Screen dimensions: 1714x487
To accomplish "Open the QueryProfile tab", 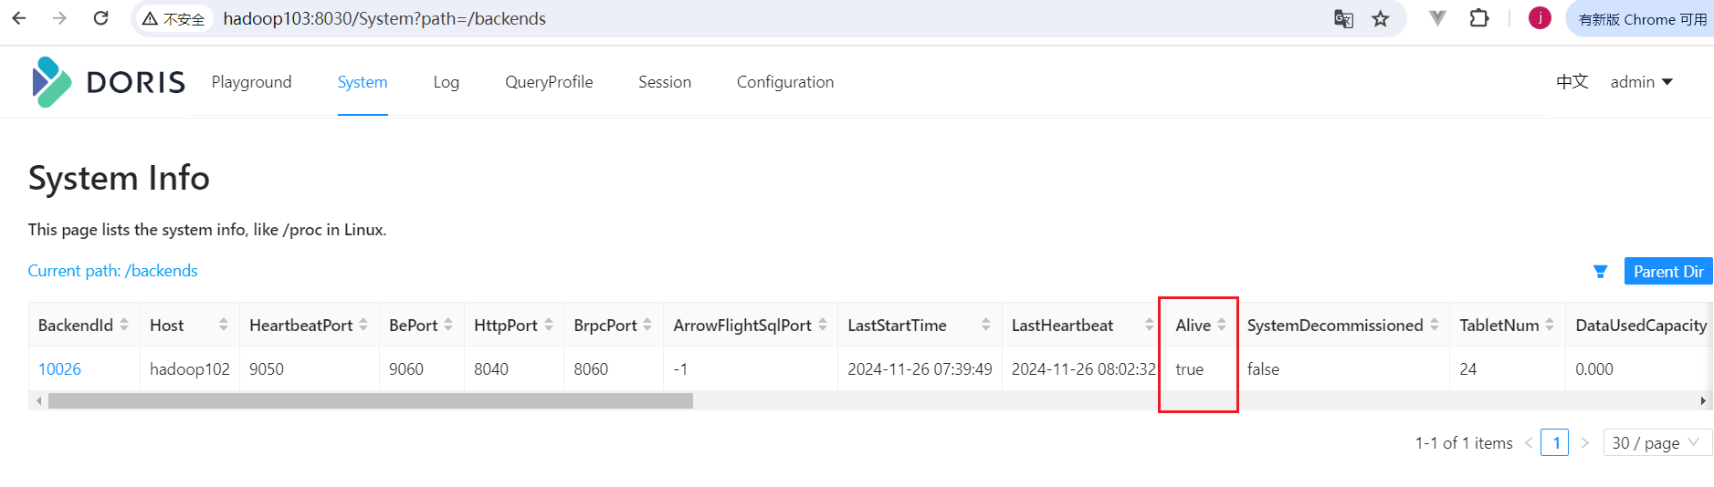I will pyautogui.click(x=549, y=82).
